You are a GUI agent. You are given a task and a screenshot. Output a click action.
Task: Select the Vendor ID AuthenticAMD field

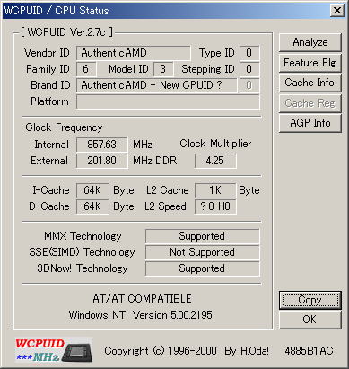click(134, 53)
